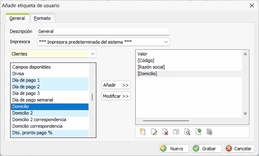Viewport: 259px width, 156px height.
Task: Click the new document icon below the list
Action: 142,132
